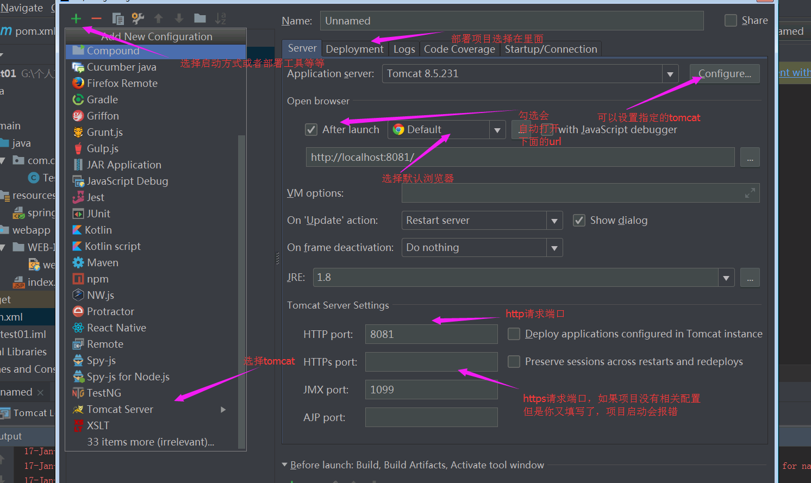Click the empty HTTPs port field
811x483 pixels.
432,362
